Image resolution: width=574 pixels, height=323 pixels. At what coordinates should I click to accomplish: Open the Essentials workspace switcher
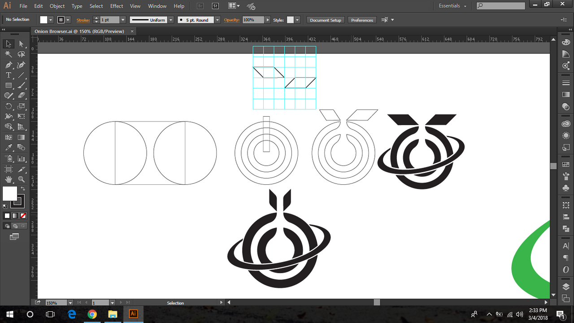(x=452, y=6)
